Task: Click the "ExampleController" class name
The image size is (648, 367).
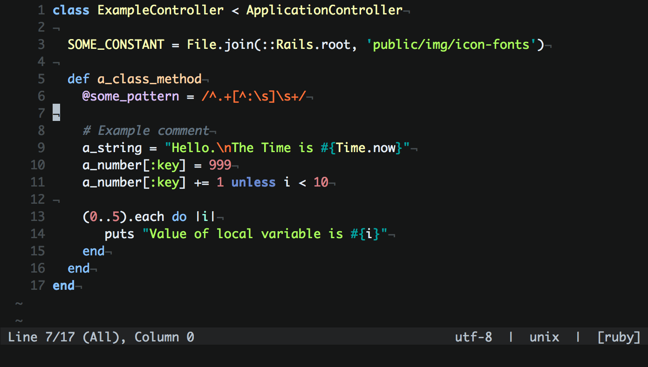Action: click(x=161, y=10)
